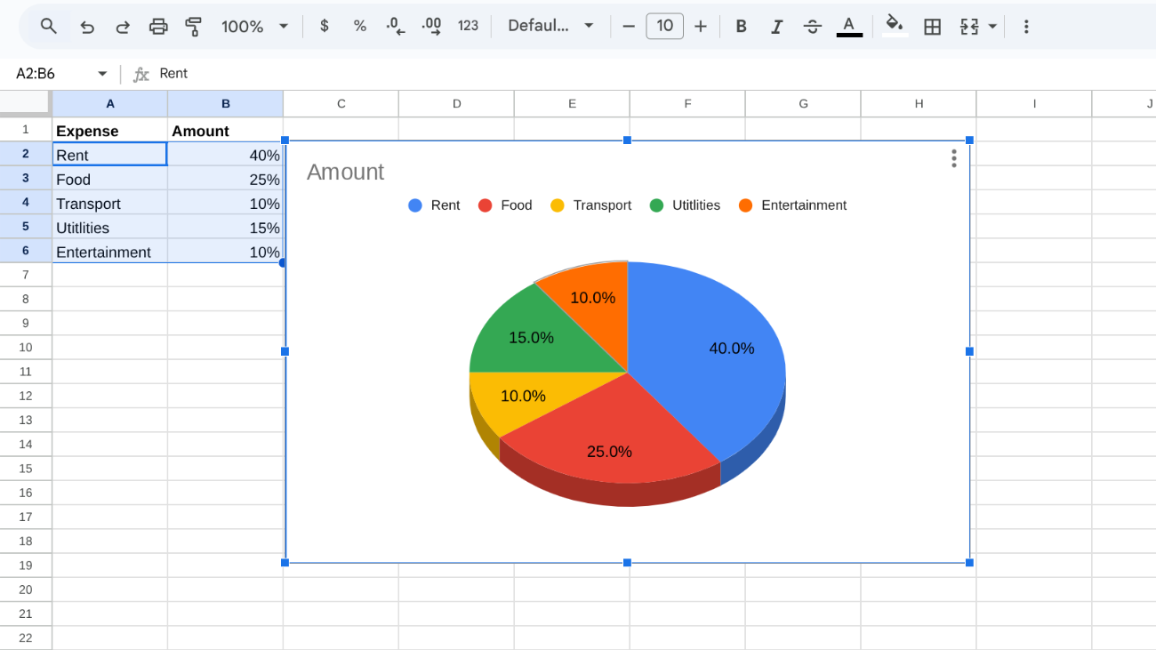This screenshot has height=650, width=1156.
Task: Open the font selection dropdown
Action: 549,26
